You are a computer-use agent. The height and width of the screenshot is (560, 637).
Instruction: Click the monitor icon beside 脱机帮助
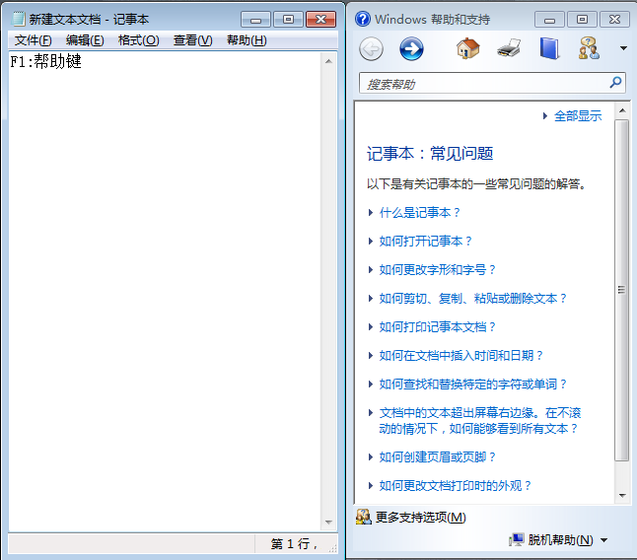(x=517, y=539)
